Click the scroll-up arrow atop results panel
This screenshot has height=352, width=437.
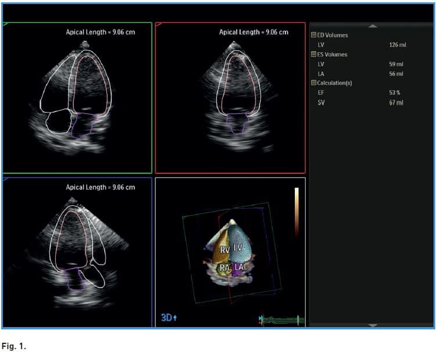(373, 26)
